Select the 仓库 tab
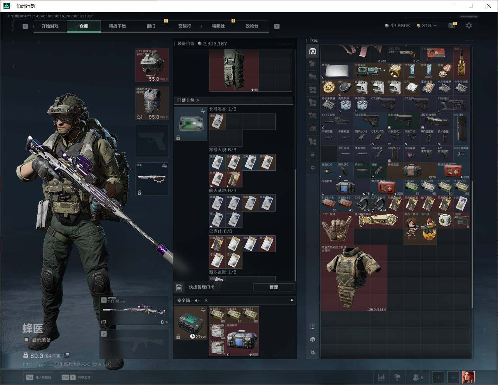This screenshot has height=385, width=498. click(84, 26)
